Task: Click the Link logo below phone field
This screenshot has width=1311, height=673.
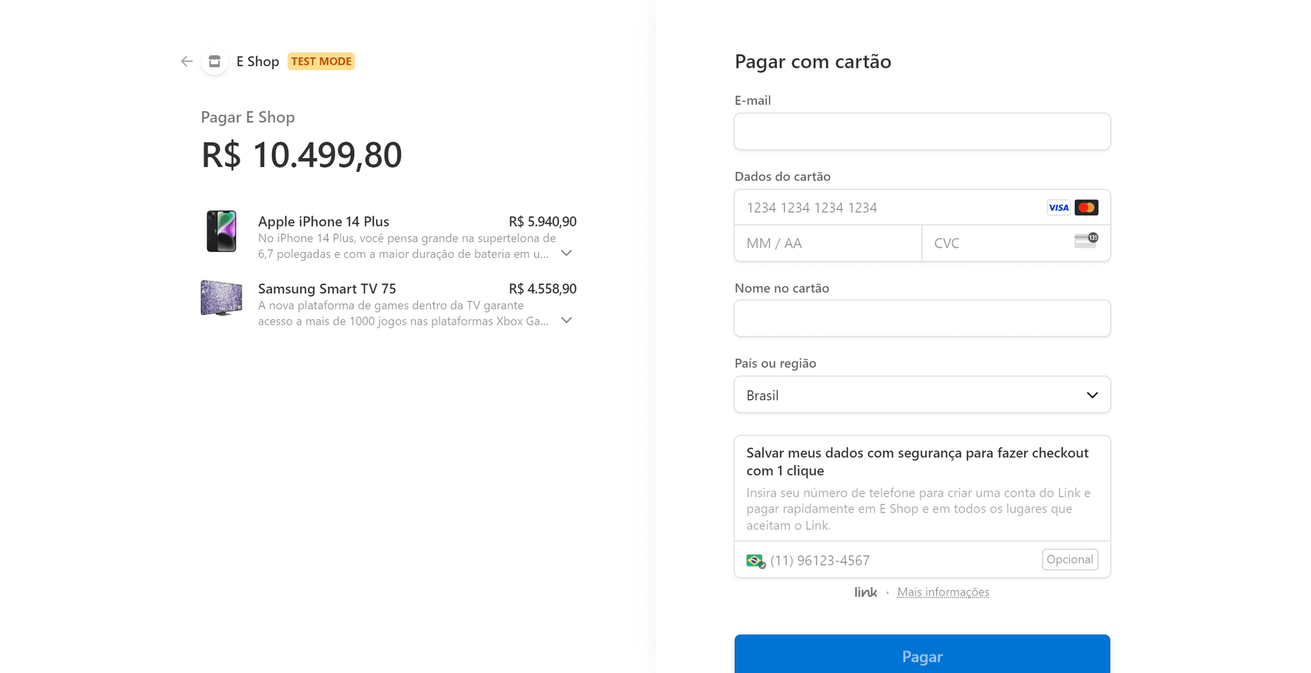Action: pyautogui.click(x=865, y=592)
